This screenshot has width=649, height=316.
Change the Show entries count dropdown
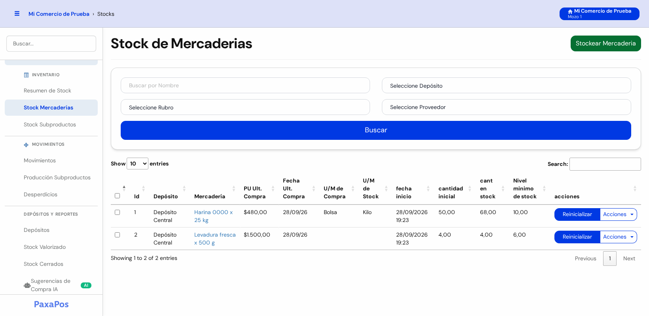click(137, 164)
